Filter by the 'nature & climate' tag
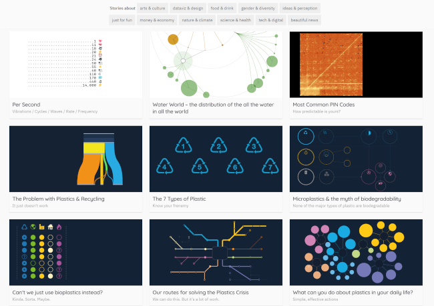This screenshot has height=306, width=434. (198, 20)
